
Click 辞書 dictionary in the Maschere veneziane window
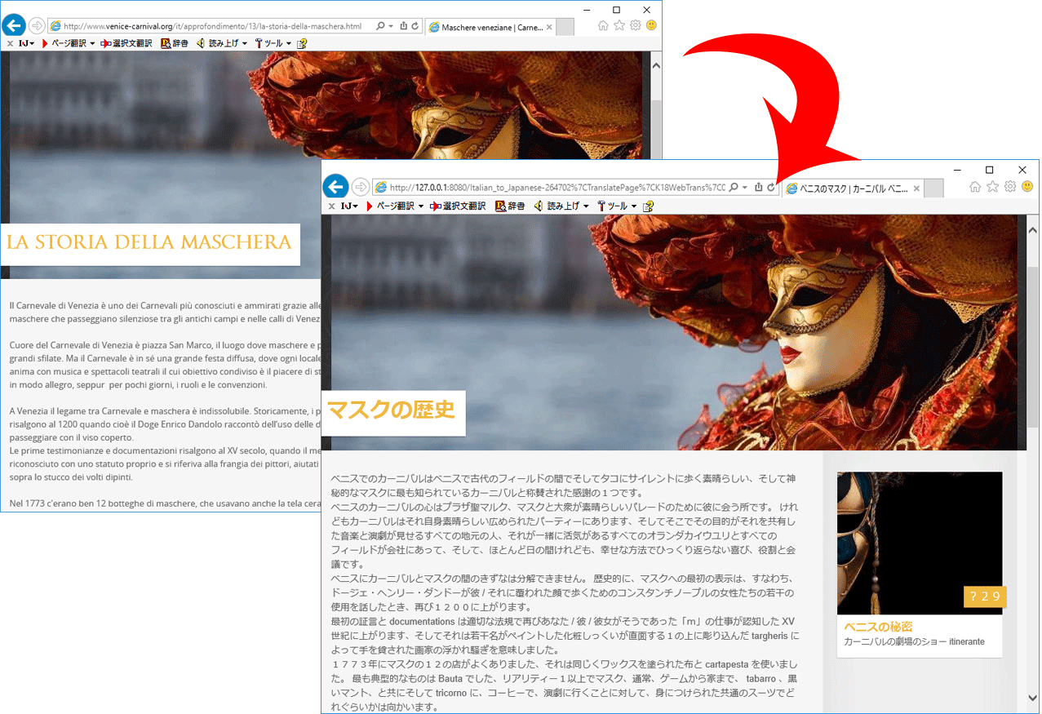[175, 43]
